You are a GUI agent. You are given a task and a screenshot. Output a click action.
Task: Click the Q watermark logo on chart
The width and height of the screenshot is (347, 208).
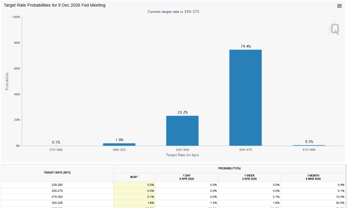334,29
